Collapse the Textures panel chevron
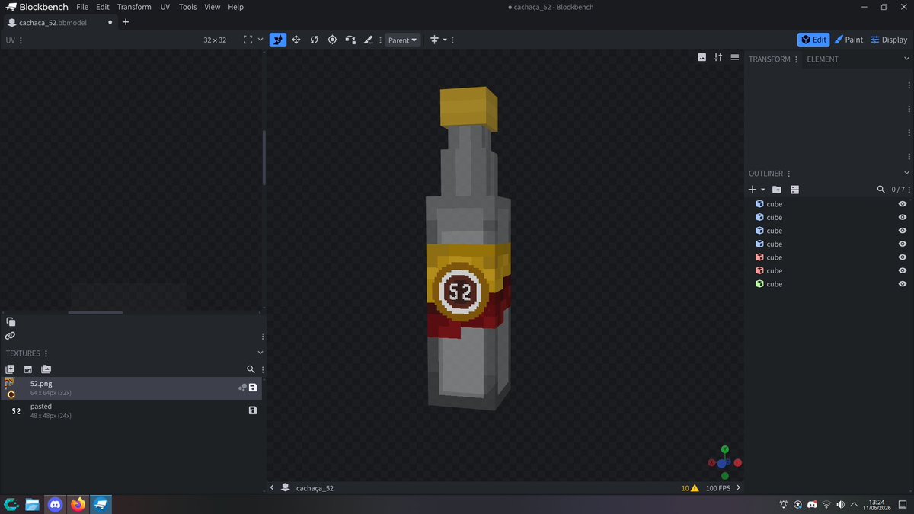The height and width of the screenshot is (514, 914). pos(260,353)
